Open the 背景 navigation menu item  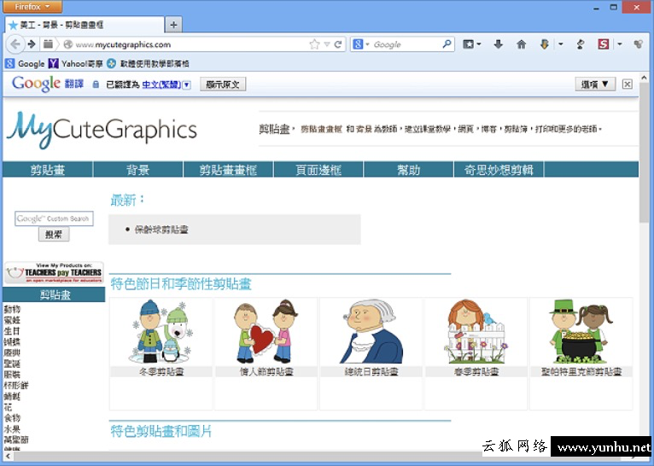138,170
